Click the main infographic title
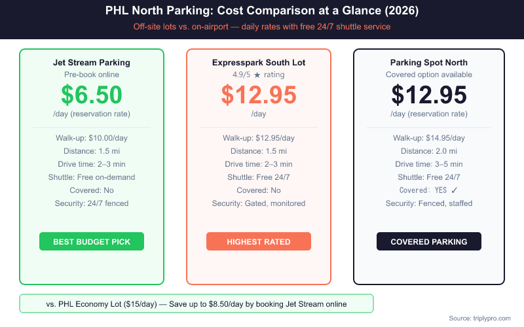 pyautogui.click(x=262, y=11)
